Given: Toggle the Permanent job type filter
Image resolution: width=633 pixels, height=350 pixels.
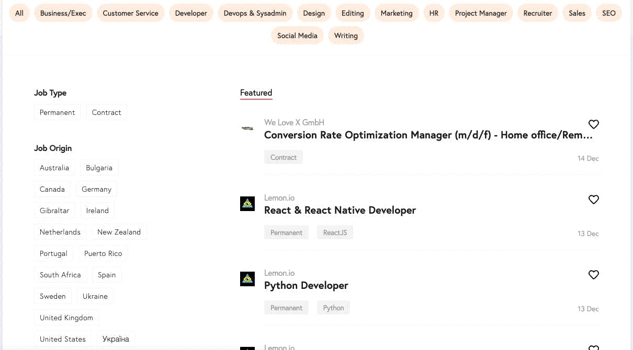Looking at the screenshot, I should pyautogui.click(x=58, y=112).
